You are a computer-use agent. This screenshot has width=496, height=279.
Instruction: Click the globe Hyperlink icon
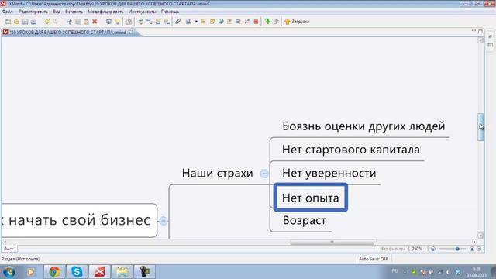(x=221, y=22)
